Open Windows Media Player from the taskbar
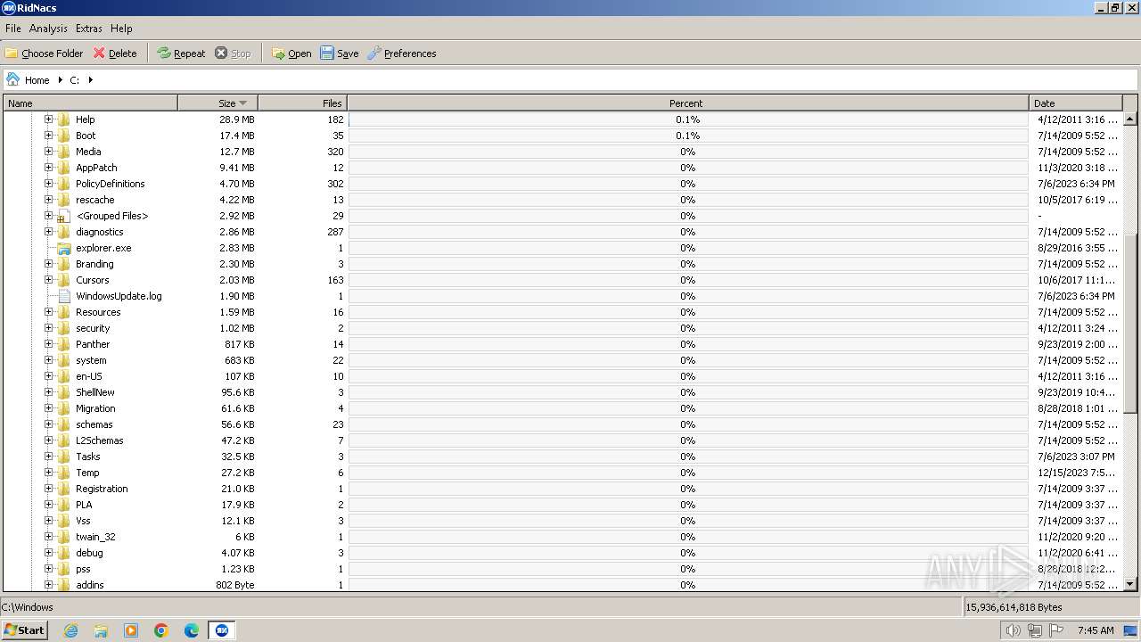1141x642 pixels. (131, 630)
